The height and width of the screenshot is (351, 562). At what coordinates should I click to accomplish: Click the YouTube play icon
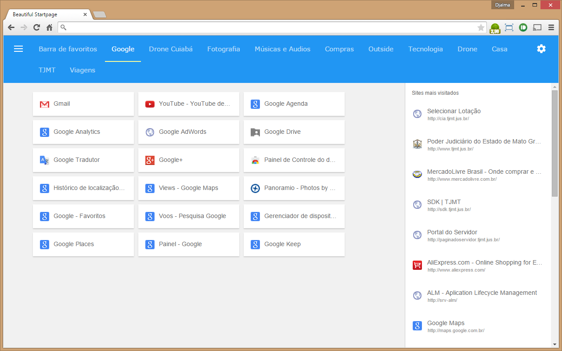click(150, 104)
